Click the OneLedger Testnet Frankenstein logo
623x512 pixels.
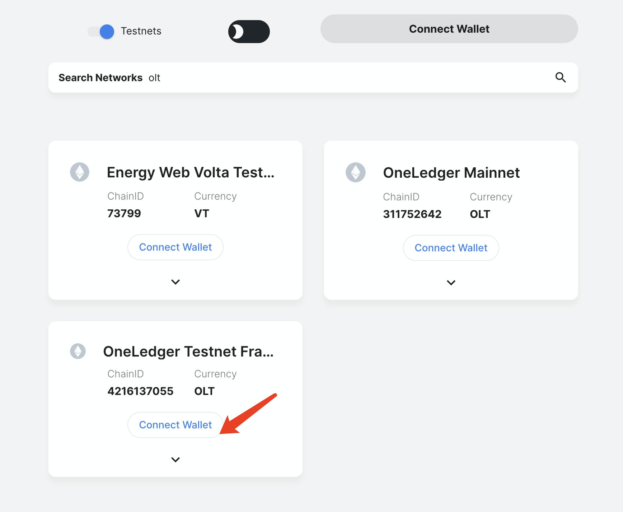tap(78, 351)
